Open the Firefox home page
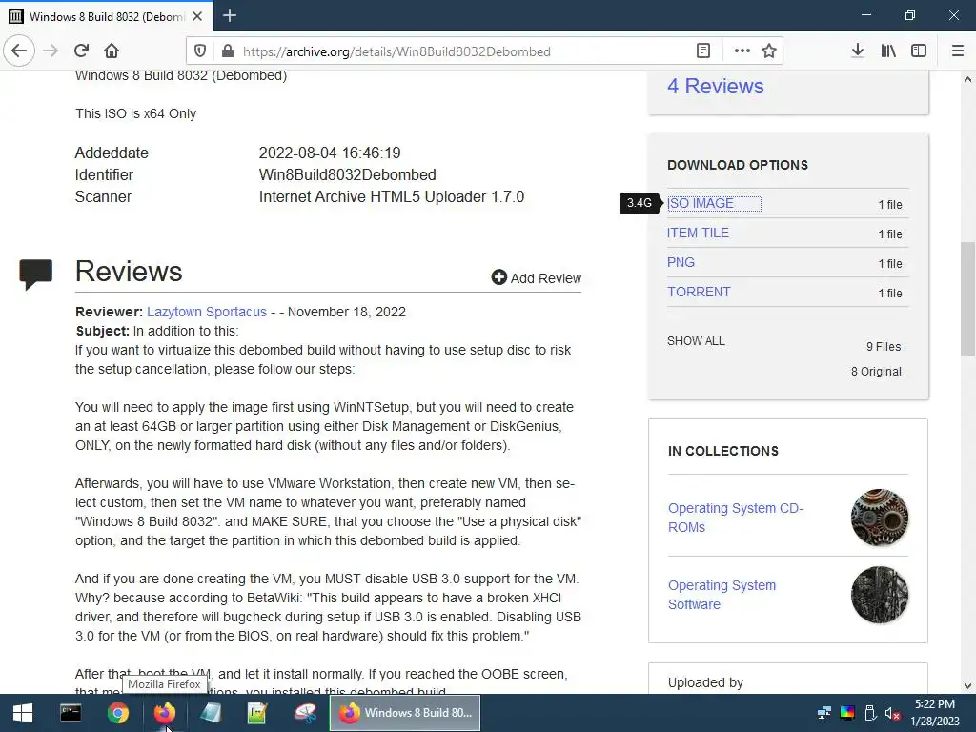This screenshot has height=732, width=976. tap(112, 51)
